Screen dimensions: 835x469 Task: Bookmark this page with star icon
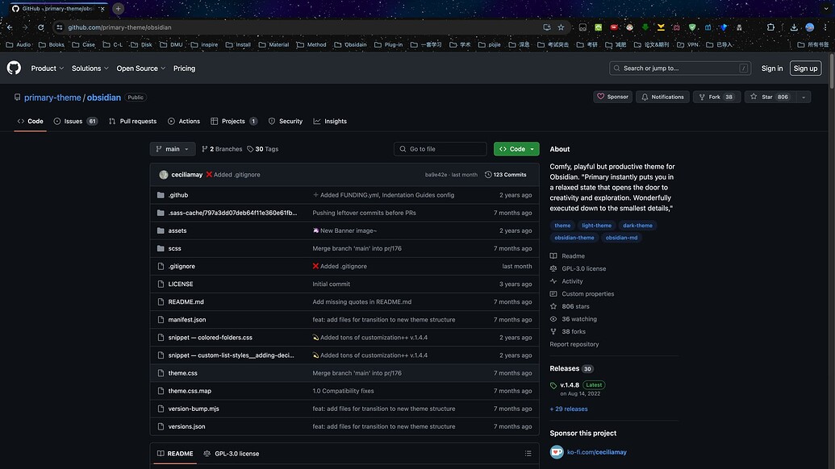click(x=561, y=27)
